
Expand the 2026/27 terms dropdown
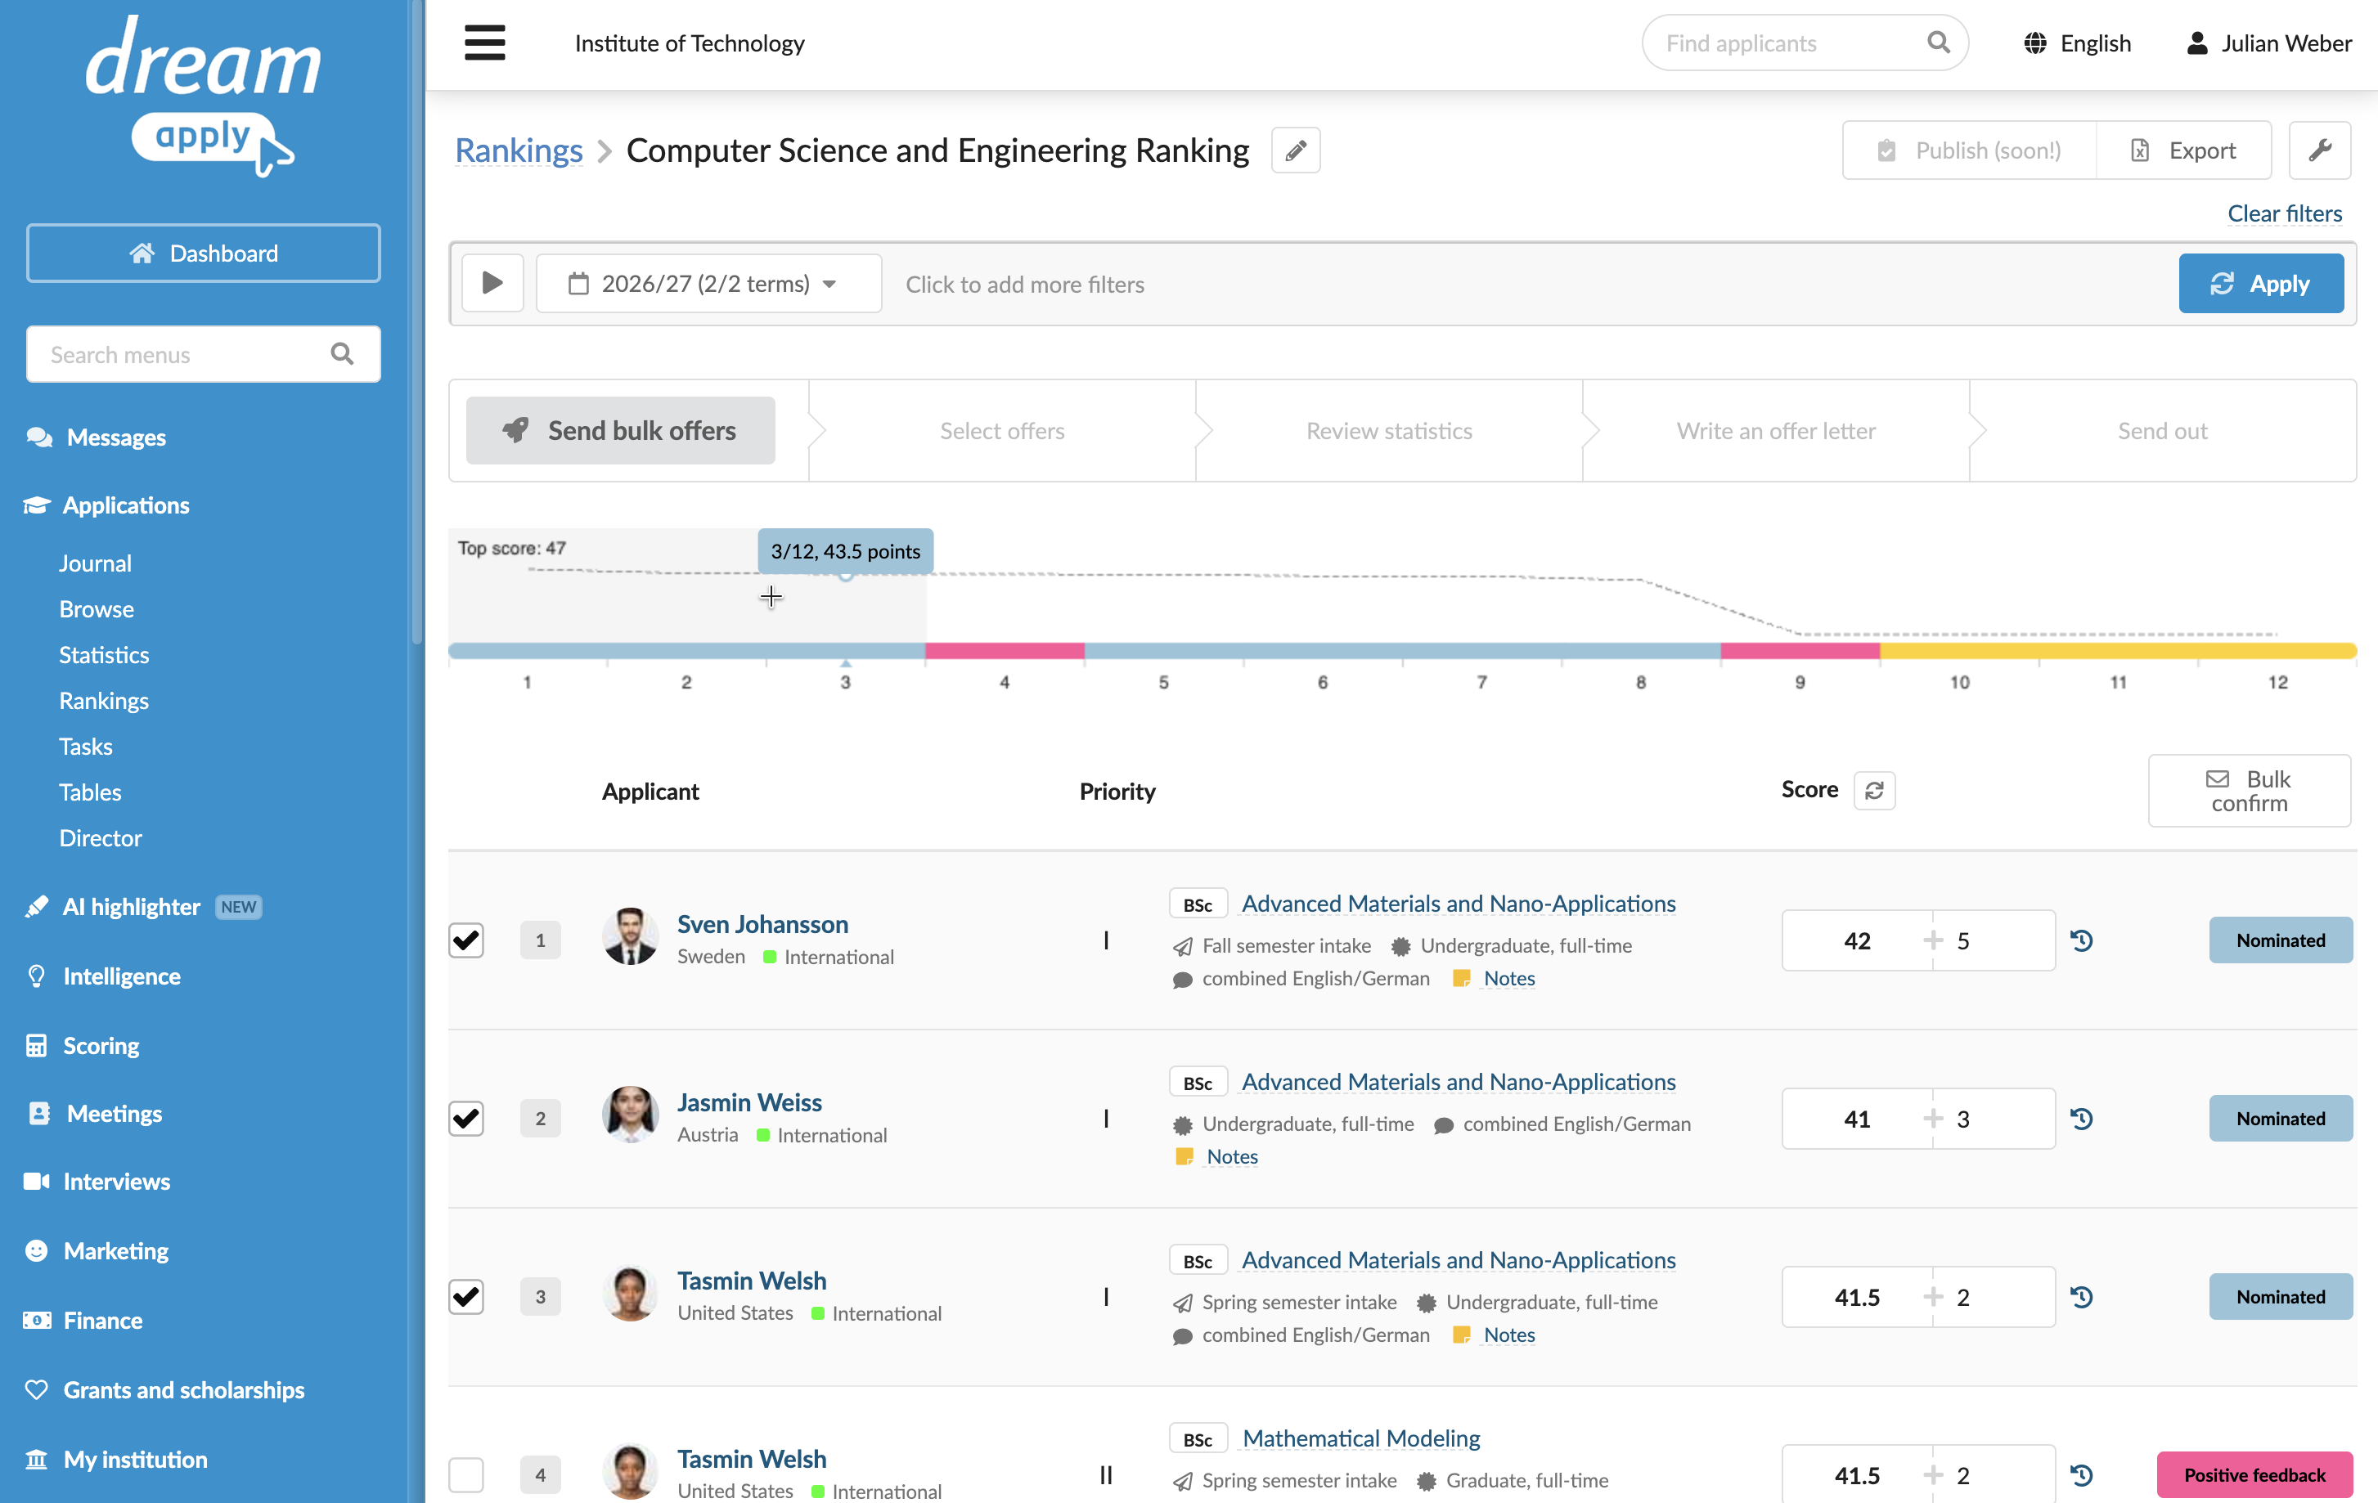point(709,284)
